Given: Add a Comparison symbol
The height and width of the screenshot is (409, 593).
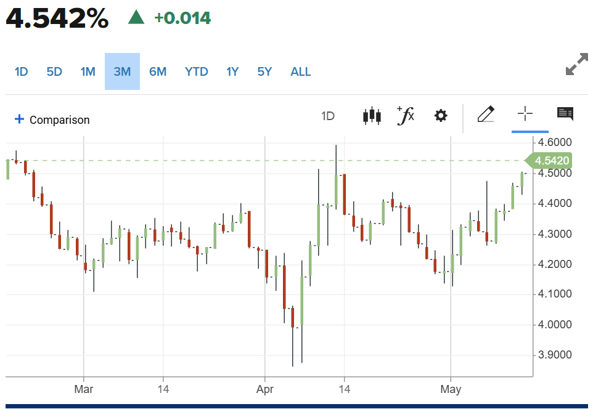Looking at the screenshot, I should (x=52, y=120).
